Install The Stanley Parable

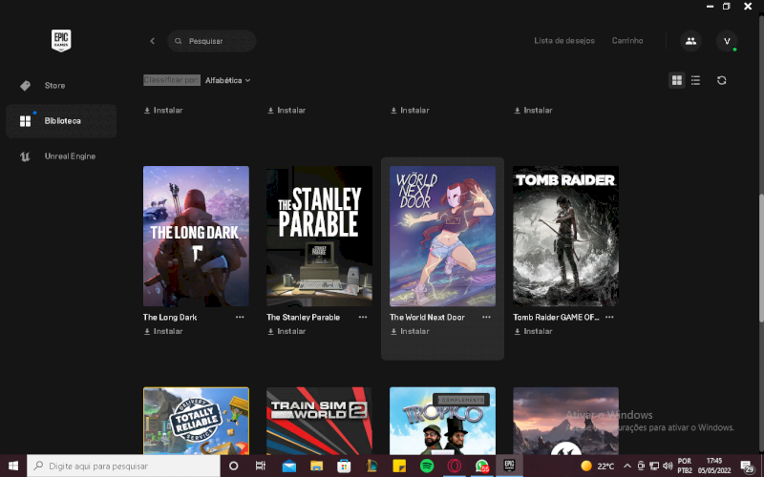[286, 331]
